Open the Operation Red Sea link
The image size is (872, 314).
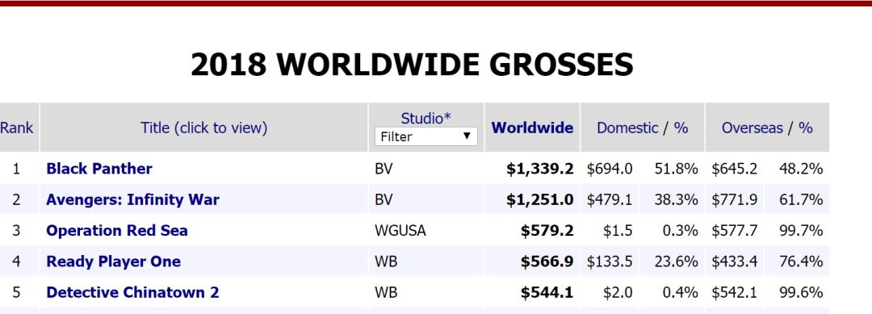117,231
